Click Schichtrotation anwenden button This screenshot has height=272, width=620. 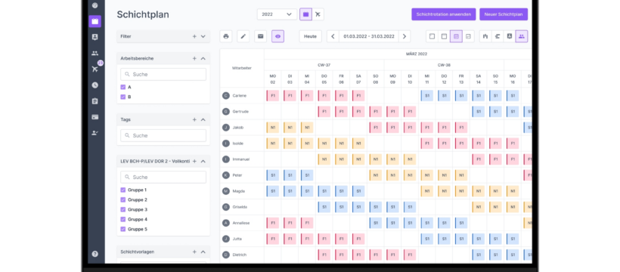[443, 14]
